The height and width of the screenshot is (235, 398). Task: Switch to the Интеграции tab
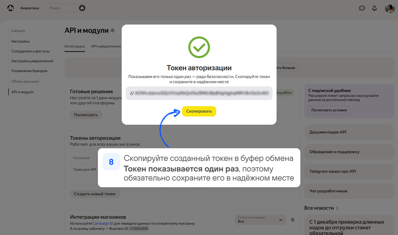[75, 47]
